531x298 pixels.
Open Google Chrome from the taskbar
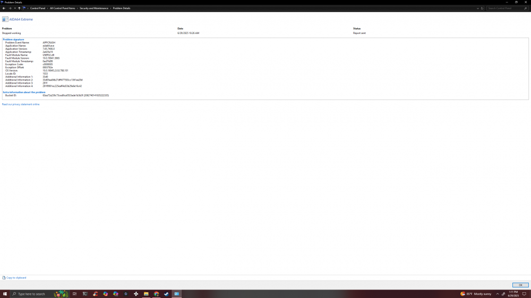coord(156,294)
